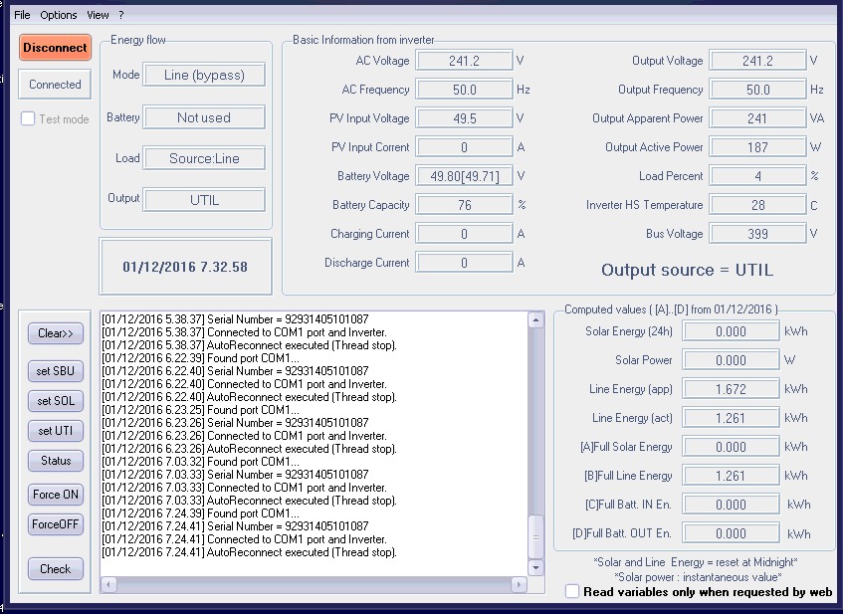This screenshot has width=843, height=614.
Task: Click the Bus Voltage value 399
Action: coord(758,234)
